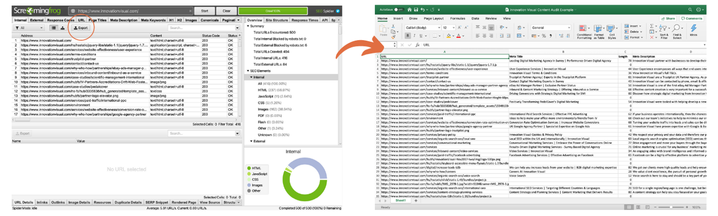Open the All filter dropdown
Image resolution: width=718 pixels, height=216 pixels.
pyautogui.click(x=30, y=28)
